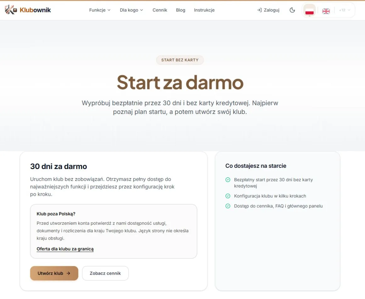Open the Klubownik home link text
Screen dimensions: 365x299
35,10
